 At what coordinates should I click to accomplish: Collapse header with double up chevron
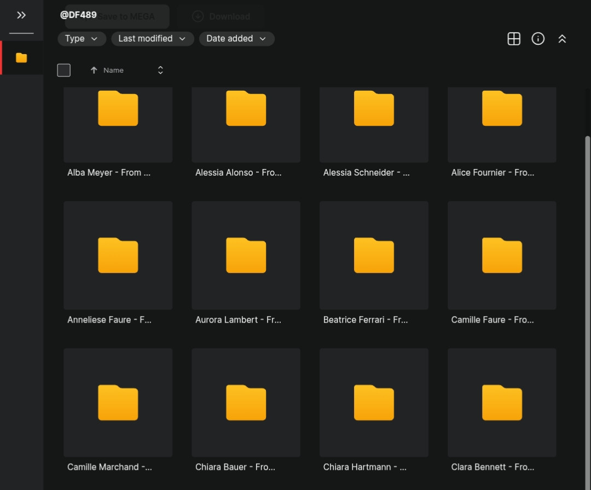click(x=562, y=39)
